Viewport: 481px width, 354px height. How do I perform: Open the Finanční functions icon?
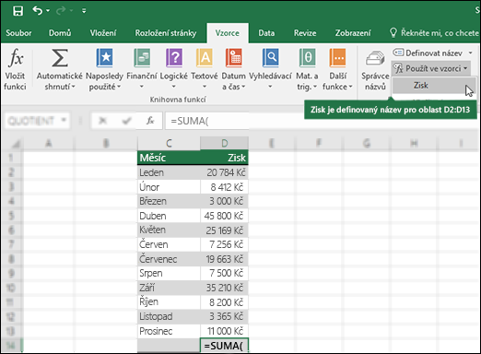[x=142, y=57]
